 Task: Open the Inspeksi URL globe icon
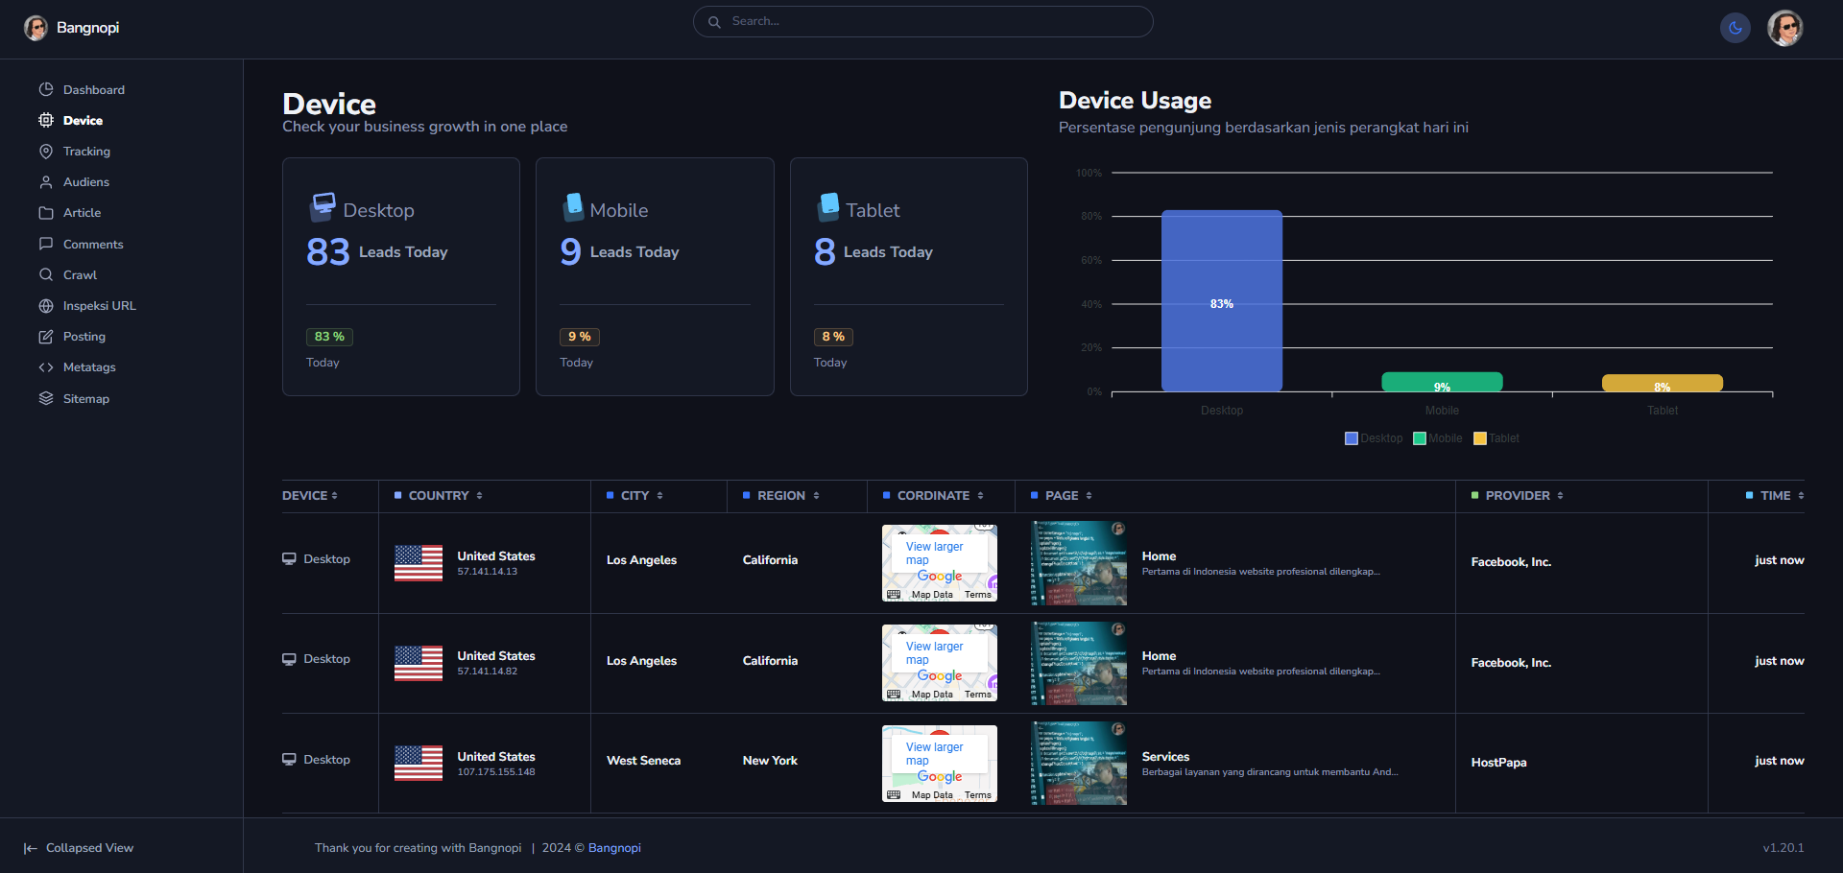[46, 306]
